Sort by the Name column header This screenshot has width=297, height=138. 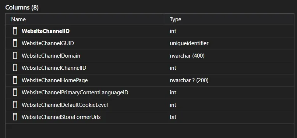pyautogui.click(x=85, y=19)
